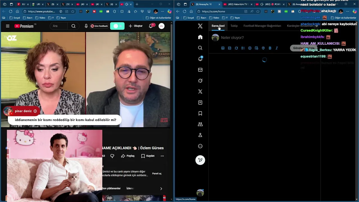Toggle split screen icon in left browser
The width and height of the screenshot is (359, 202).
[122, 12]
